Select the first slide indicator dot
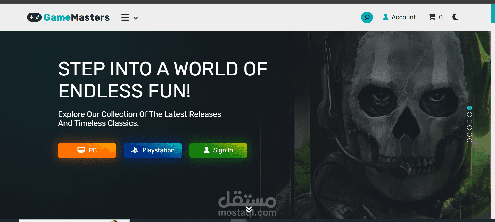This screenshot has height=222, width=495. pyautogui.click(x=469, y=108)
